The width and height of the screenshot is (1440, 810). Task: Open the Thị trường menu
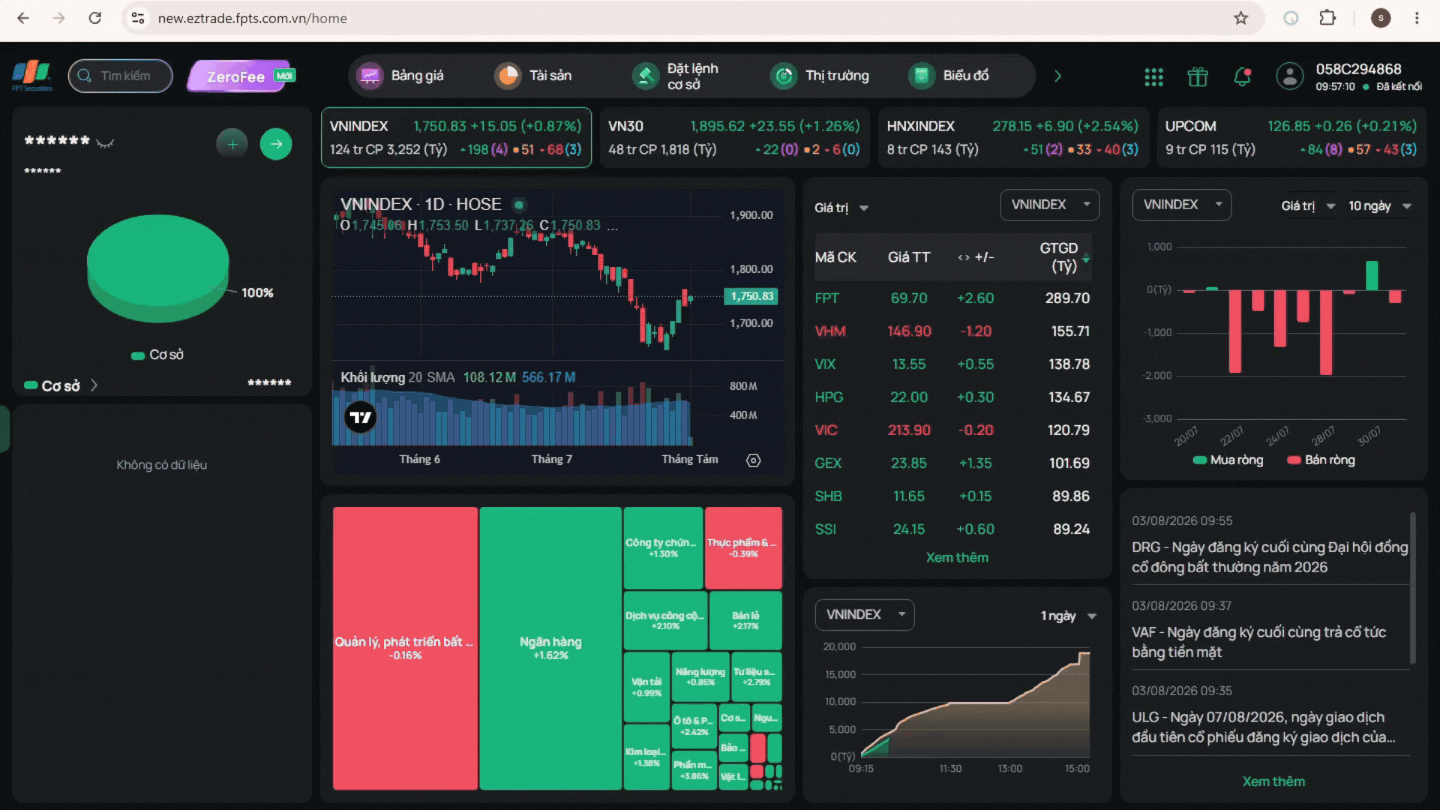(820, 76)
